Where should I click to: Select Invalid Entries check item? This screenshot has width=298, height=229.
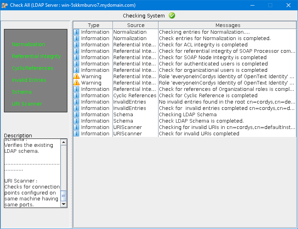[x=29, y=80]
